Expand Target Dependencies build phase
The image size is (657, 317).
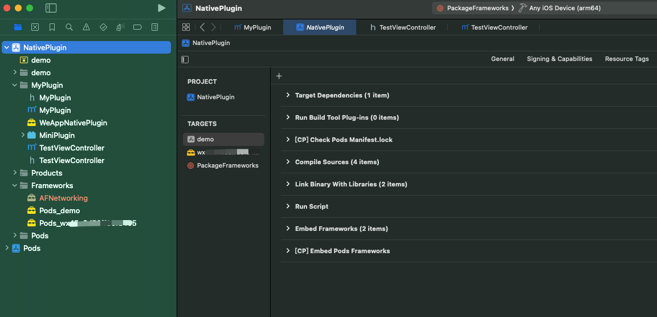(x=288, y=95)
